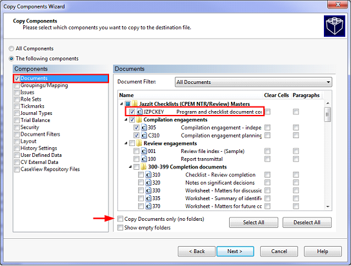Toggle Show empty folders checkbox
Viewport: 351px width, 266px height.
121,228
